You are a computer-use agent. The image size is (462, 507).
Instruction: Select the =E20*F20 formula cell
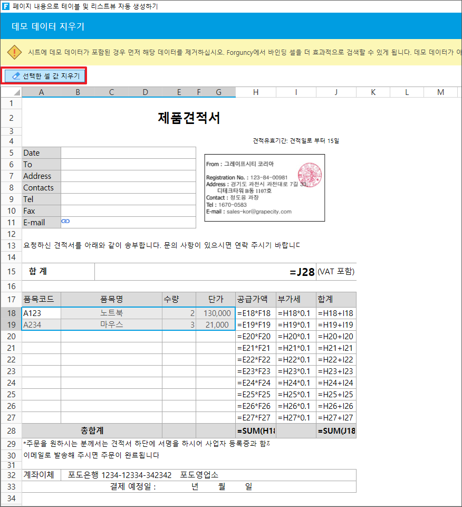256,337
